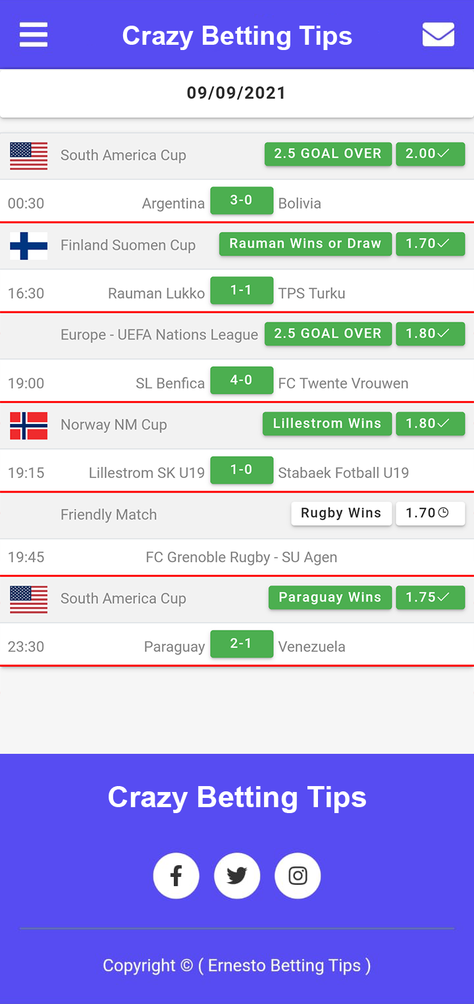The image size is (474, 1004).
Task: Open the Twitter profile icon
Action: pyautogui.click(x=237, y=876)
